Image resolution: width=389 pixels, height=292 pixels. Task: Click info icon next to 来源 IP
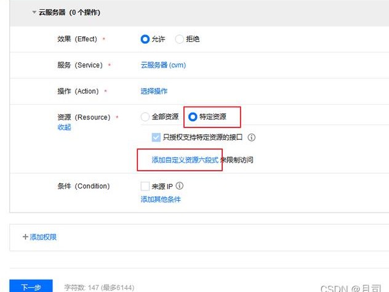[x=179, y=185]
